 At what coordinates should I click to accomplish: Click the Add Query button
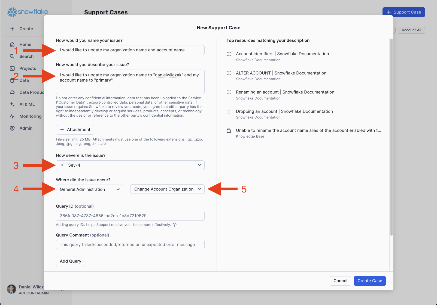click(x=71, y=261)
